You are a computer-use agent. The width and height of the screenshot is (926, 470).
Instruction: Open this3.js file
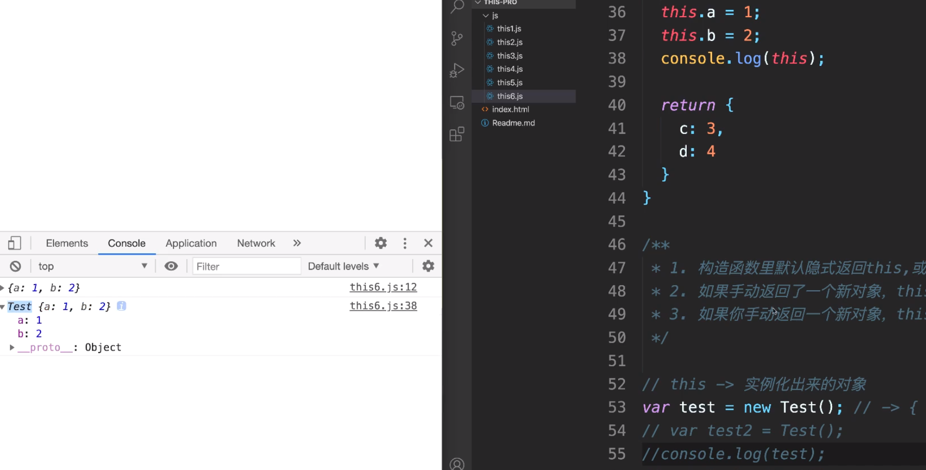(x=509, y=56)
